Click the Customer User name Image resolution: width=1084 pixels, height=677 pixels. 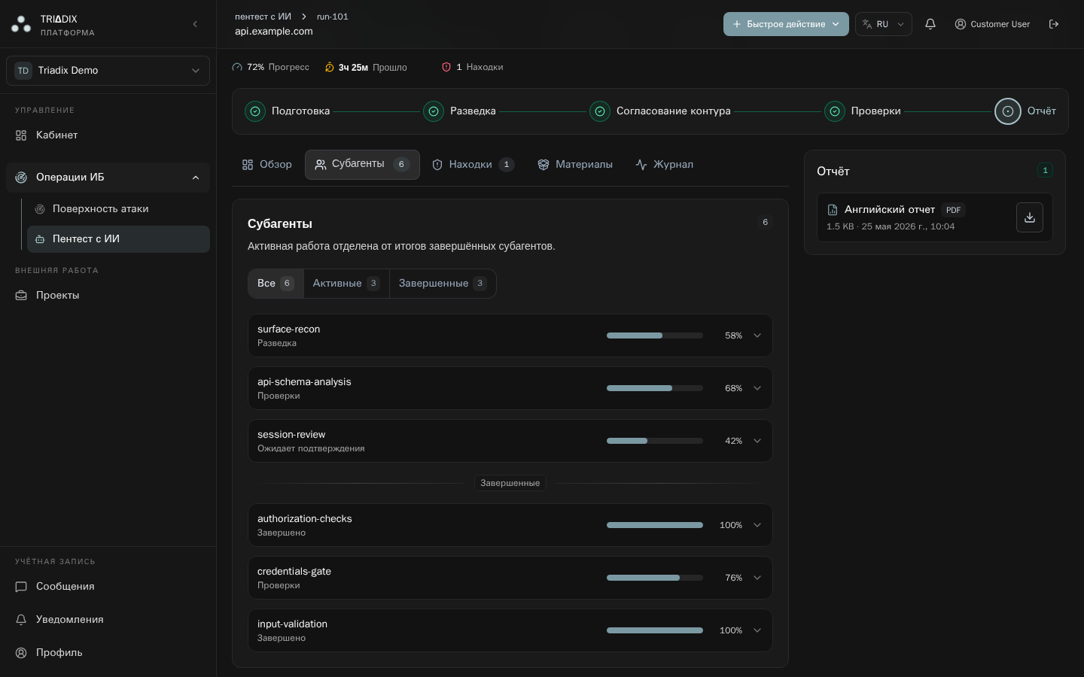click(1000, 24)
